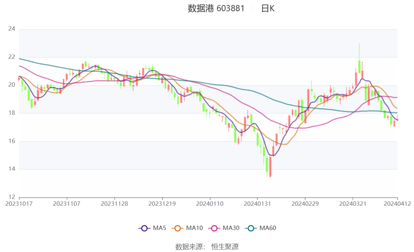Click the highest green candlestick near 20240321
The width and height of the screenshot is (414, 252).
[359, 66]
